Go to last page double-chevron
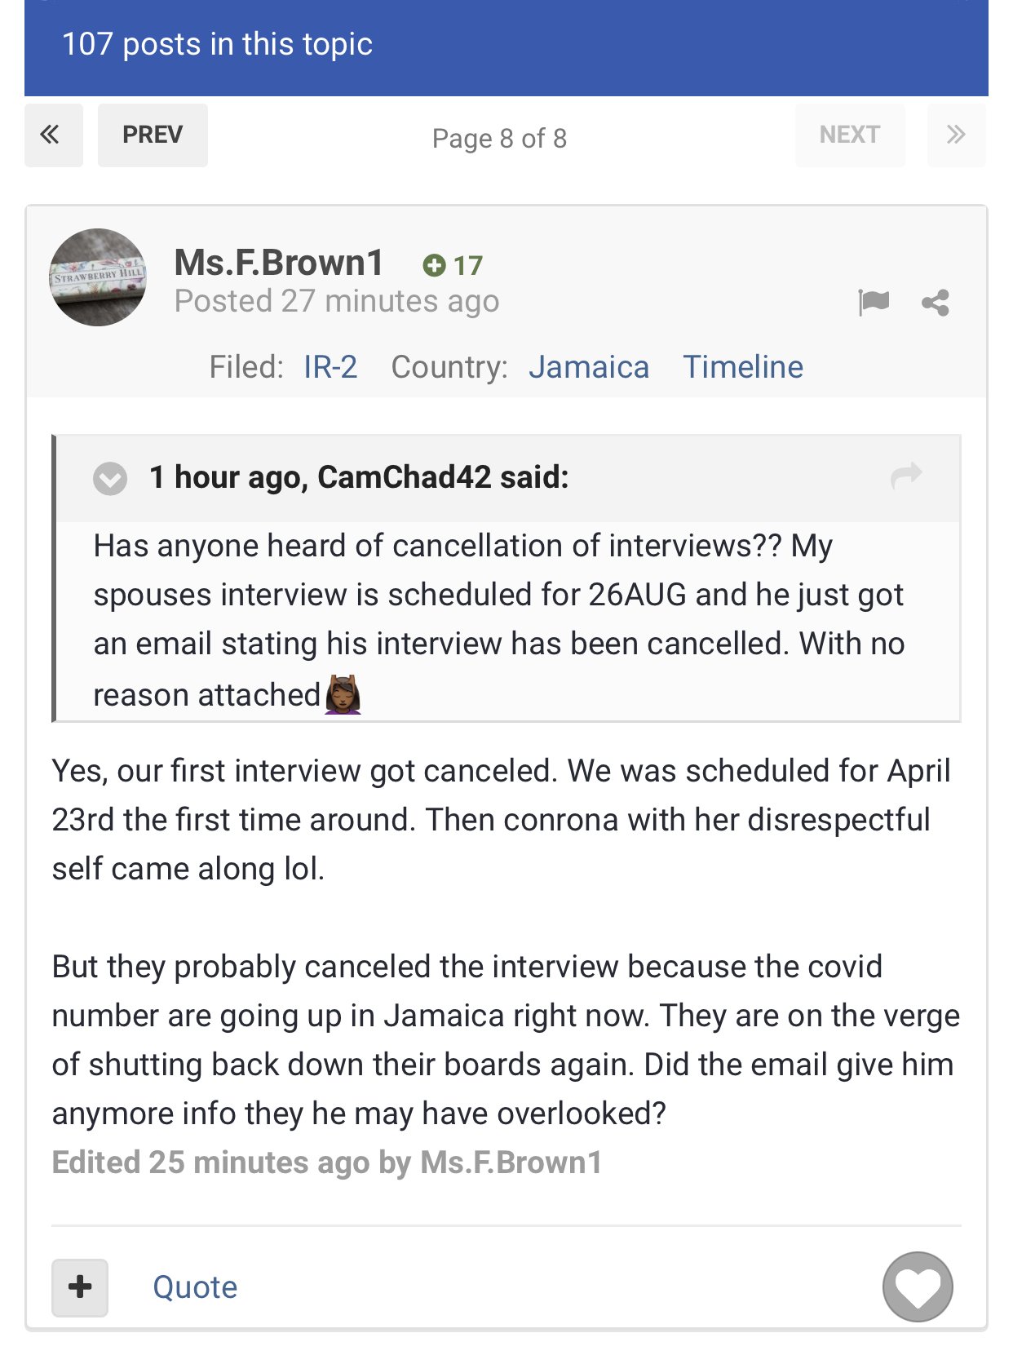This screenshot has height=1364, width=1013. pyautogui.click(x=956, y=135)
